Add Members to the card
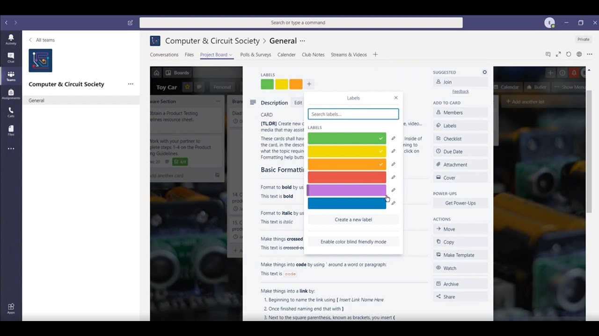 point(460,112)
